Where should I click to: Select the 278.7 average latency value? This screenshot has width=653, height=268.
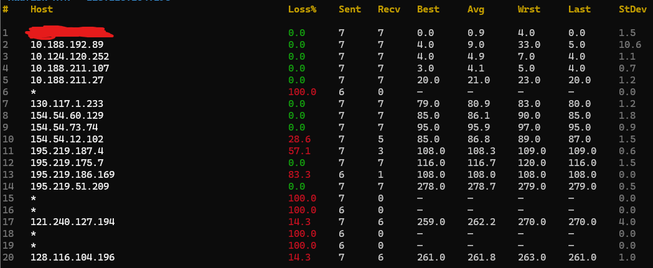point(481,187)
